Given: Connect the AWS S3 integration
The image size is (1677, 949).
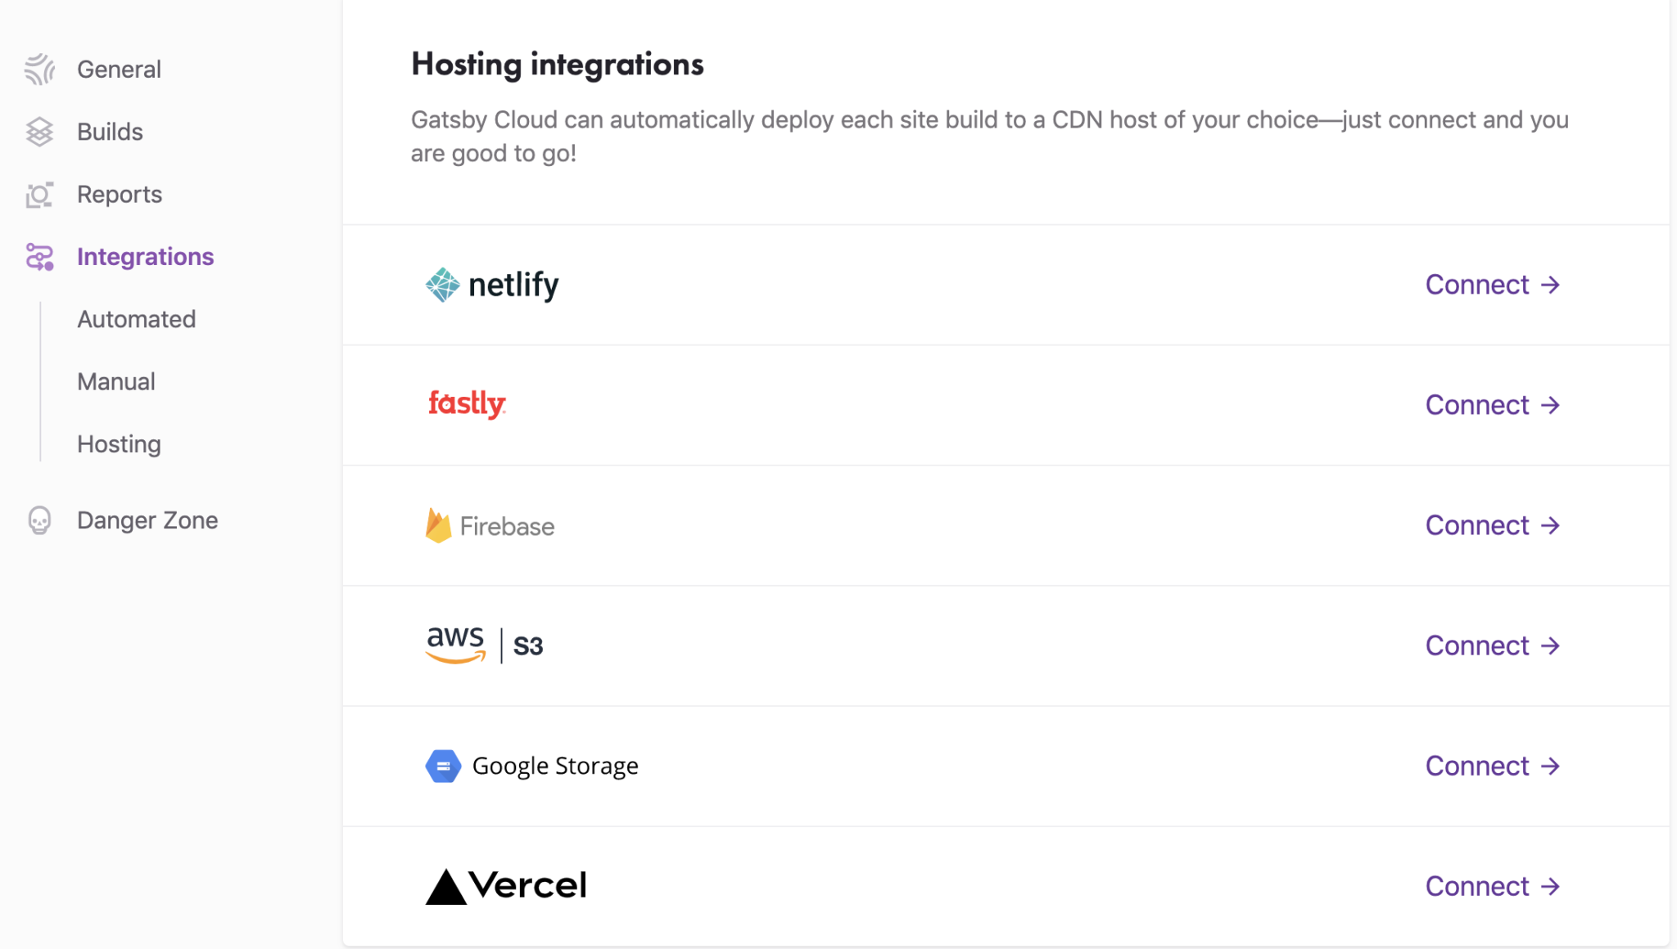Looking at the screenshot, I should click(x=1492, y=645).
